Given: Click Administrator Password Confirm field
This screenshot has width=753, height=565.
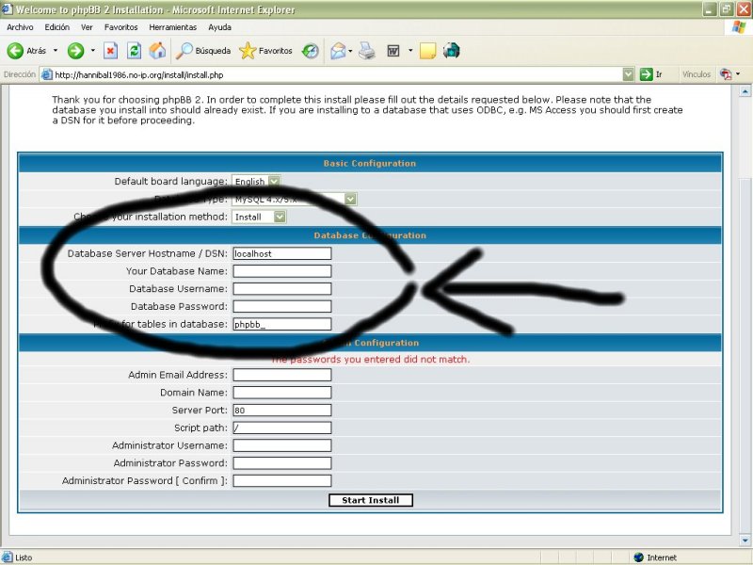Looking at the screenshot, I should click(x=282, y=481).
